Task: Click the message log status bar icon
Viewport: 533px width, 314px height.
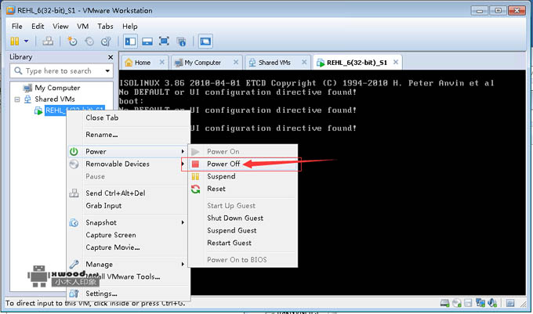Action: pyautogui.click(x=510, y=303)
